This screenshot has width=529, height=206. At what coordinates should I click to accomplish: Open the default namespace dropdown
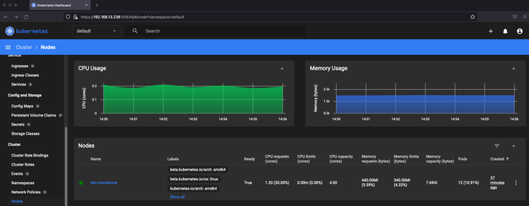click(x=97, y=30)
